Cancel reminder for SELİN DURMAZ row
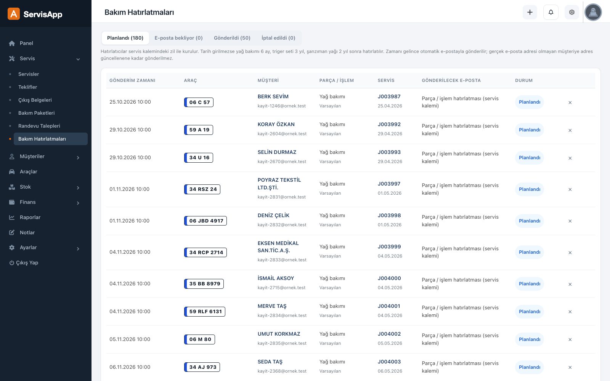Viewport: 610px width, 381px height. click(570, 158)
